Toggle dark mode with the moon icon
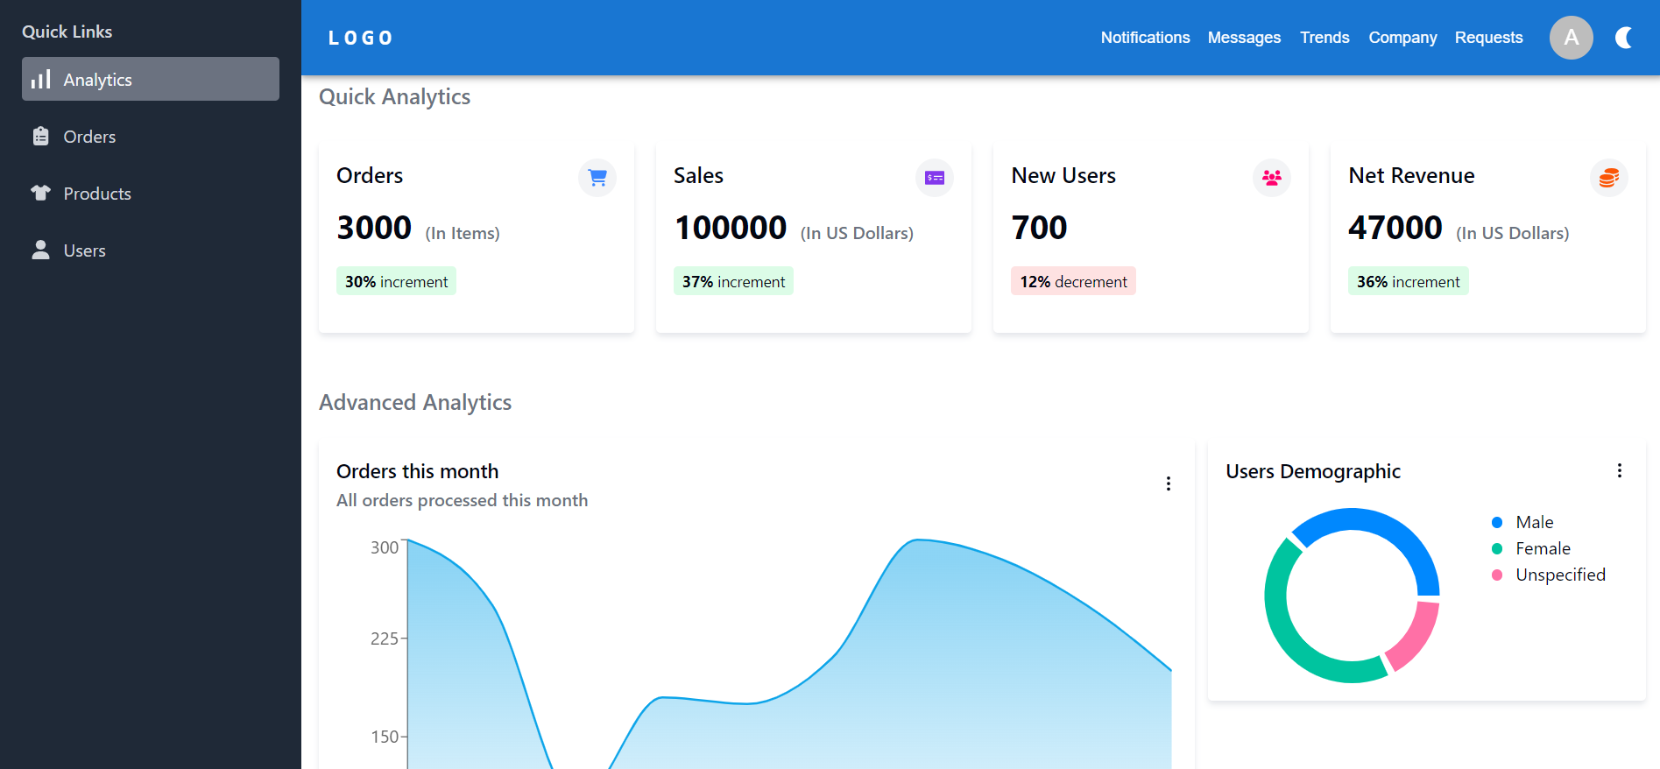Screen dimensions: 1660x769 [1623, 38]
